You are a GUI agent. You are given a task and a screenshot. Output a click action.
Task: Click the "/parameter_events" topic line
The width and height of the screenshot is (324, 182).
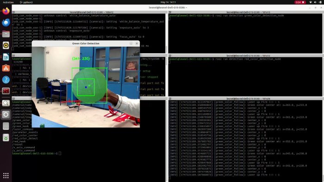pyautogui.click(x=25, y=132)
